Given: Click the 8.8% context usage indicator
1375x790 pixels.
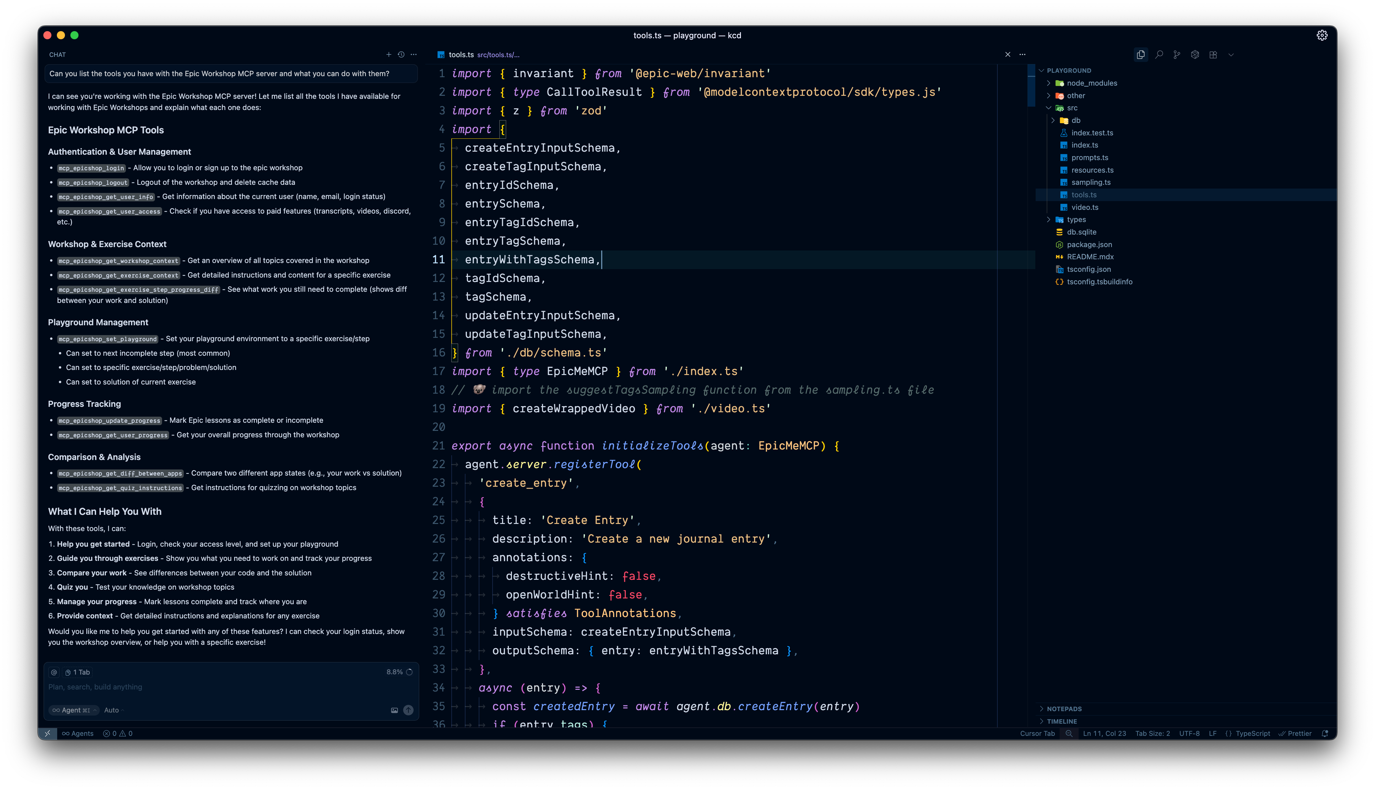Looking at the screenshot, I should click(400, 672).
